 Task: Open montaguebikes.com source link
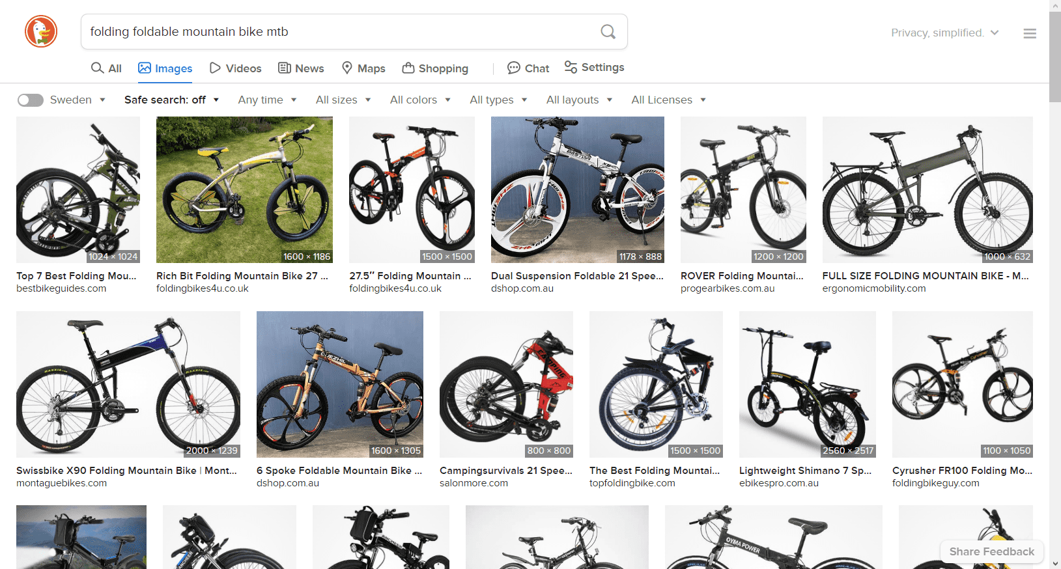[61, 483]
